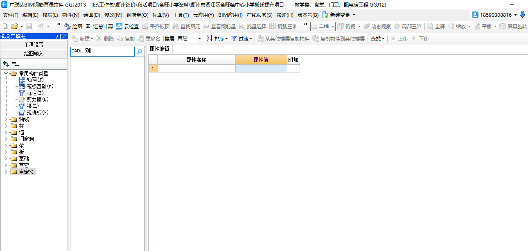This screenshot has height=251, width=528.
Task: Expand the 基础 folder
Action: tap(6, 158)
